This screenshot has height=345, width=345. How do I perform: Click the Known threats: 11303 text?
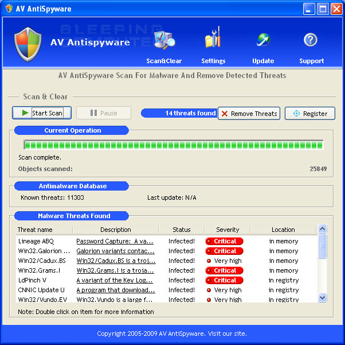[52, 197]
